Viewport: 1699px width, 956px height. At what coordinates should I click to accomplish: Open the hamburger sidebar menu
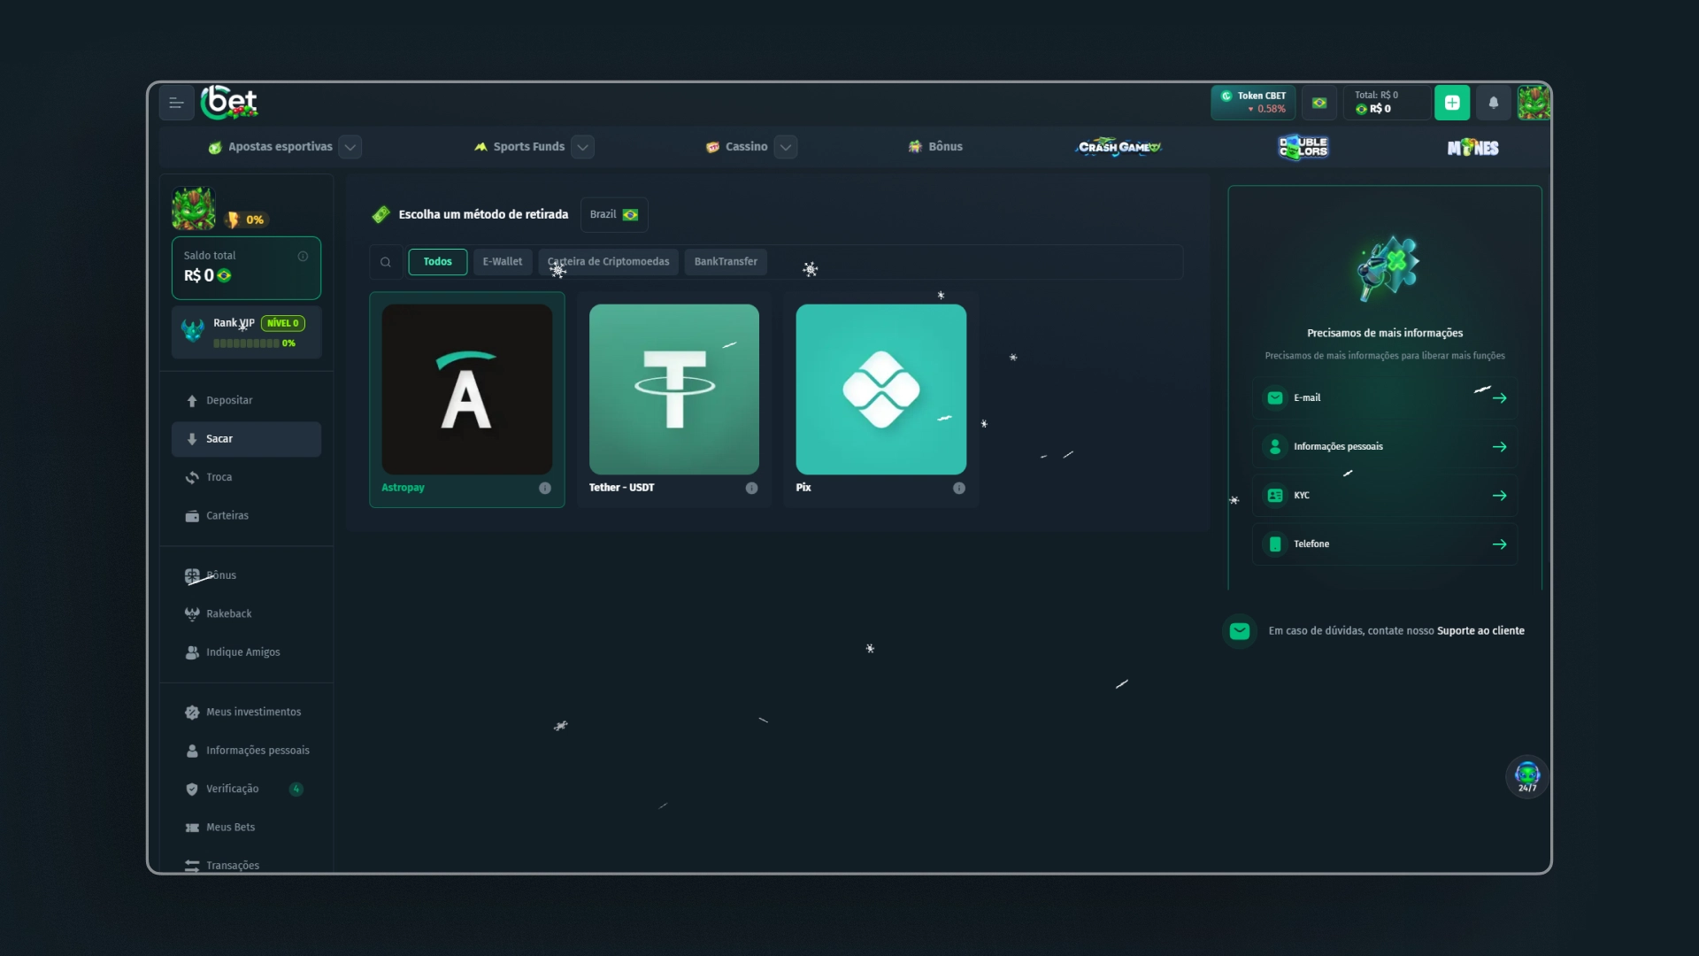[176, 104]
